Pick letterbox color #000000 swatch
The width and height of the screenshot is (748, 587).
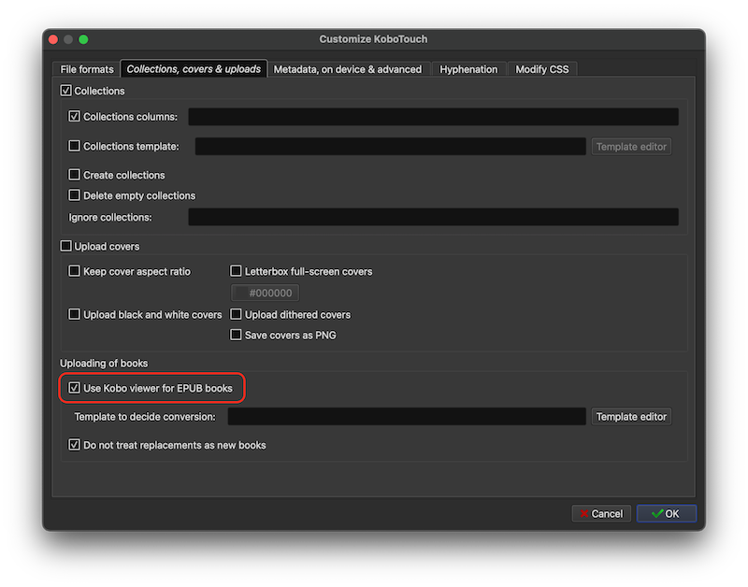coord(266,293)
